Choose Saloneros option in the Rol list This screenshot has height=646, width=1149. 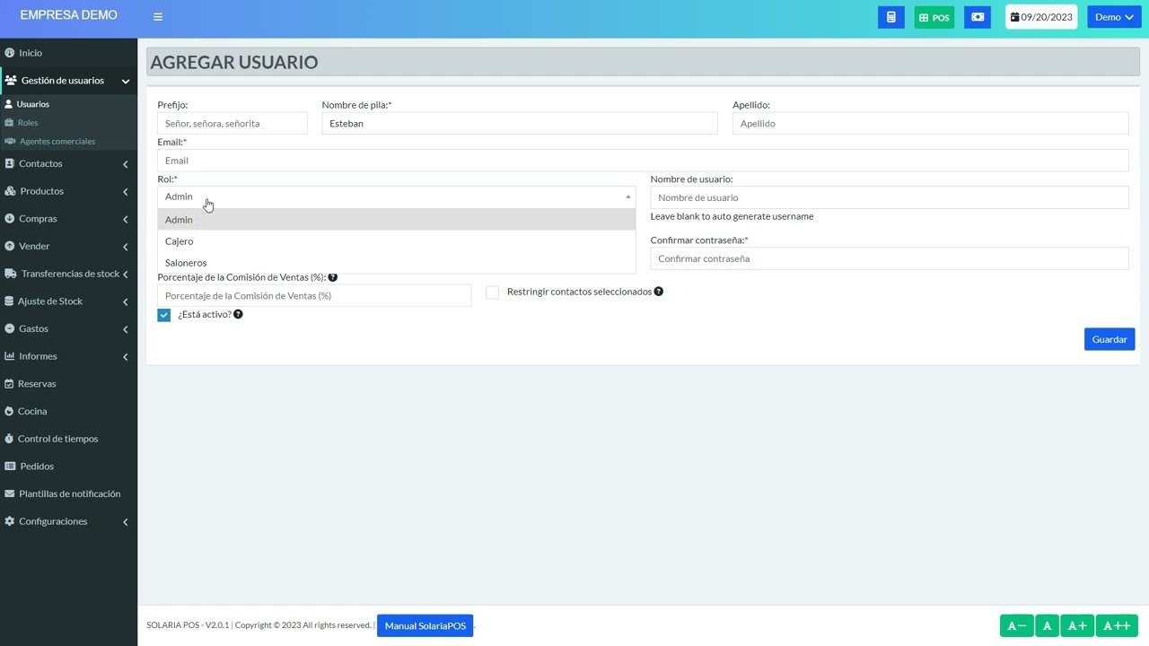pyautogui.click(x=397, y=263)
